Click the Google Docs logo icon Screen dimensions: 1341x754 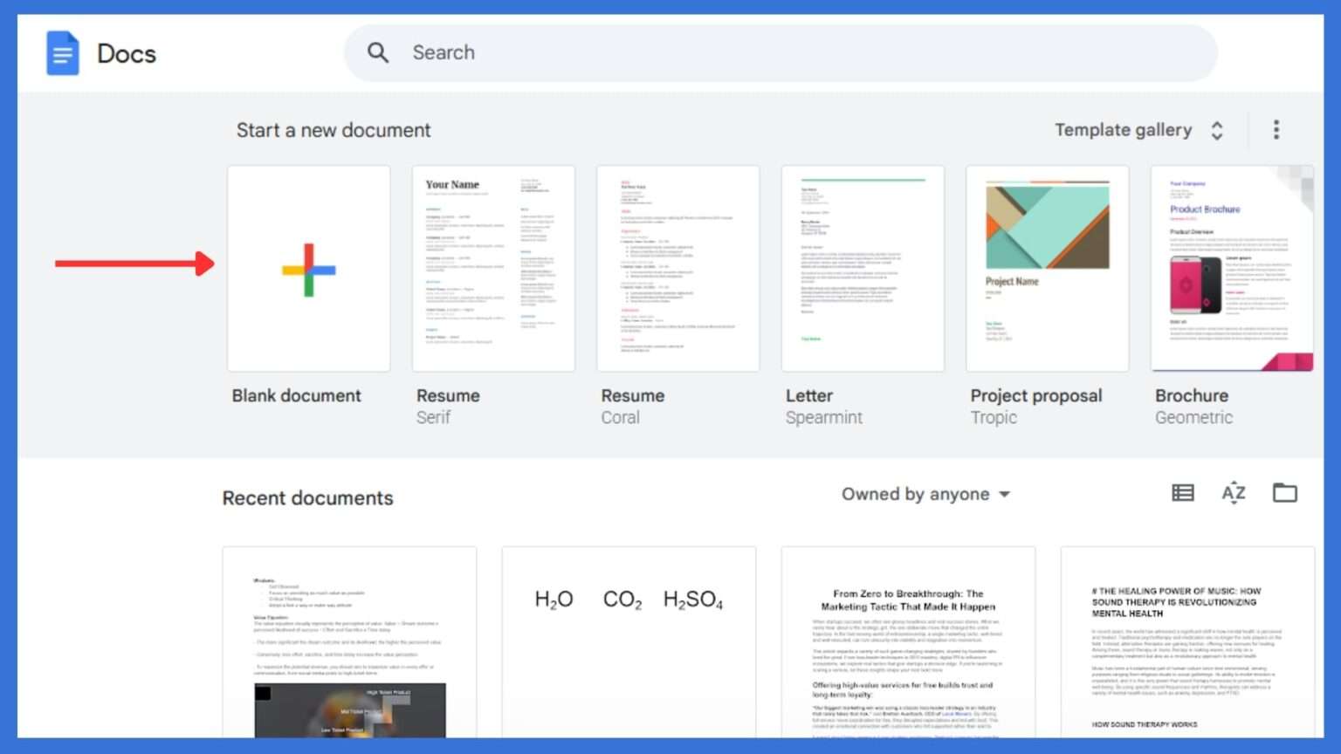pyautogui.click(x=62, y=53)
